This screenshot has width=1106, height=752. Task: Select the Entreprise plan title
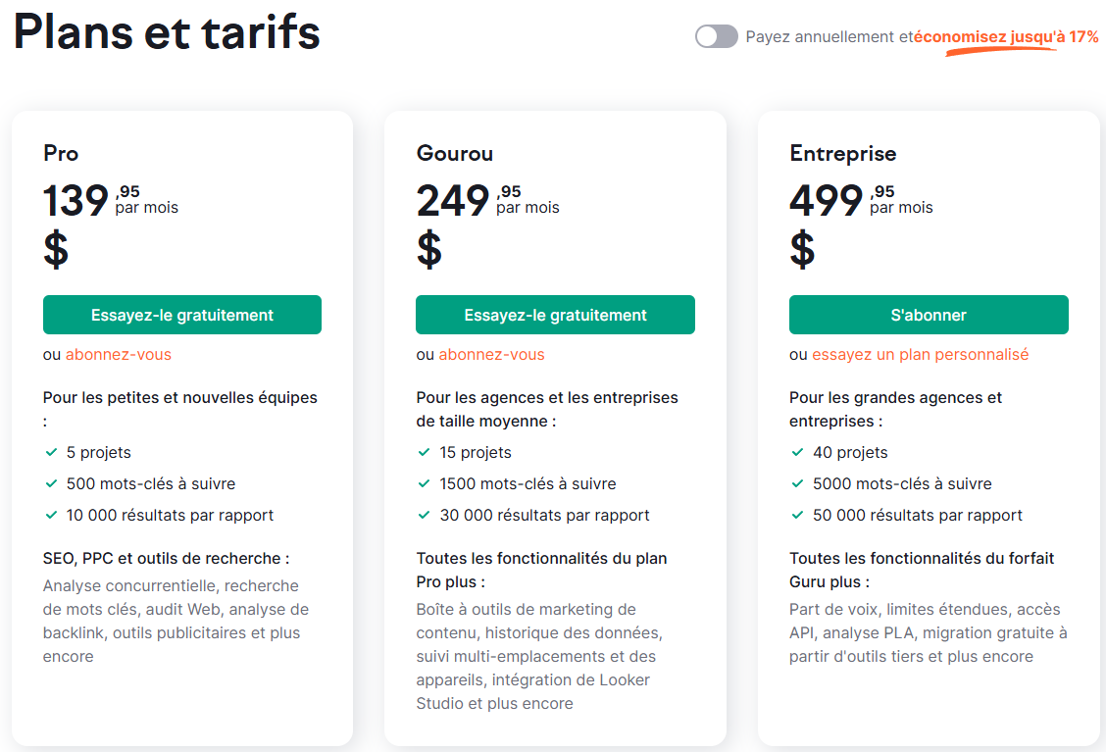[843, 154]
